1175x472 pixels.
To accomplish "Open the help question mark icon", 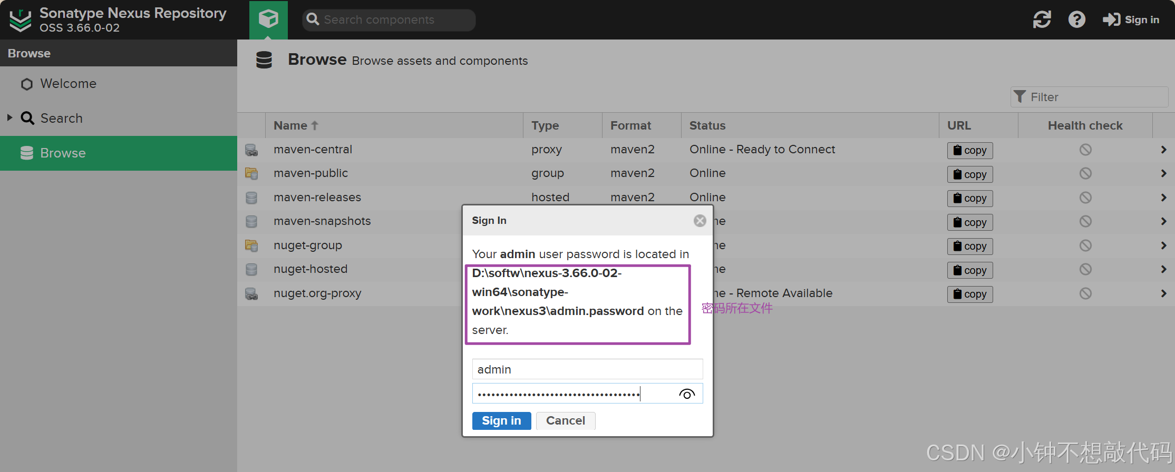I will (1076, 19).
